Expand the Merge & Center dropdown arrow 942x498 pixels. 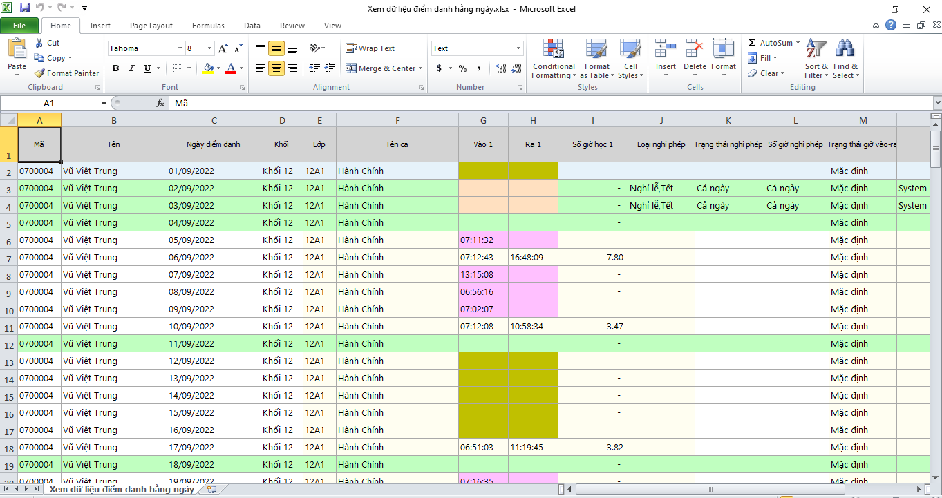pyautogui.click(x=420, y=68)
